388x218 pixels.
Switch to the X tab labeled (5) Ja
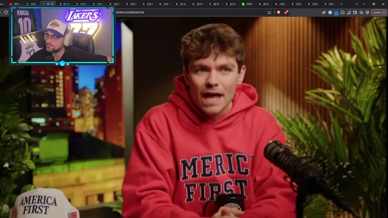pyautogui.click(x=181, y=4)
